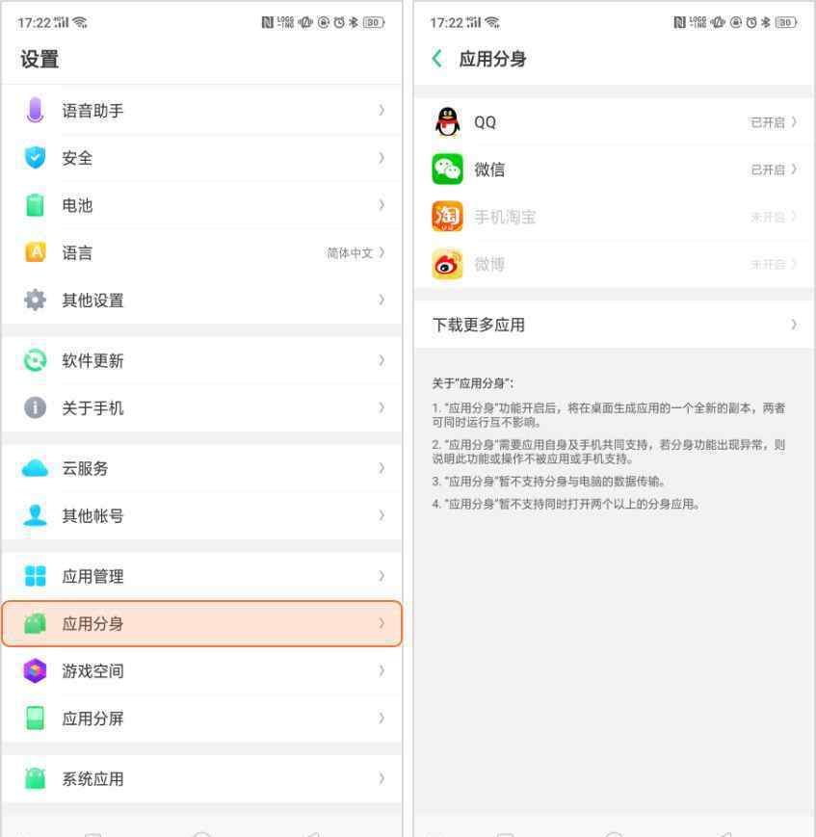The image size is (816, 837).
Task: Open the 应用管理 menu item
Action: 93,577
